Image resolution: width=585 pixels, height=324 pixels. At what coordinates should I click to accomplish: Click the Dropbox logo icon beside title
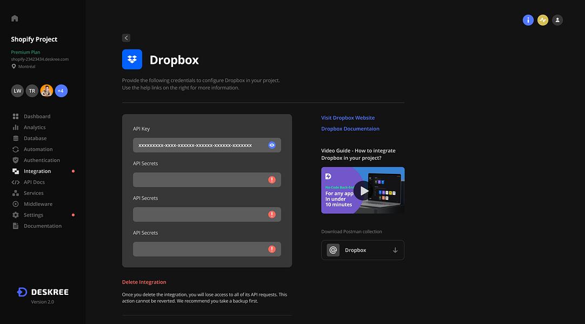(x=132, y=59)
